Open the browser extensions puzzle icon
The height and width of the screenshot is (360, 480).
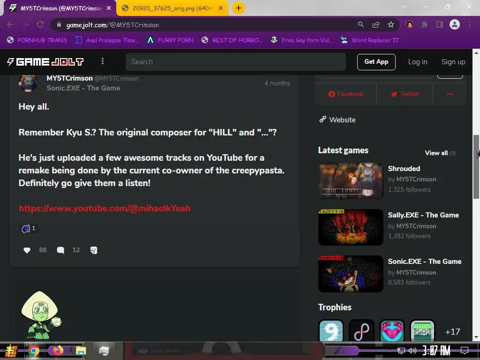click(425, 24)
